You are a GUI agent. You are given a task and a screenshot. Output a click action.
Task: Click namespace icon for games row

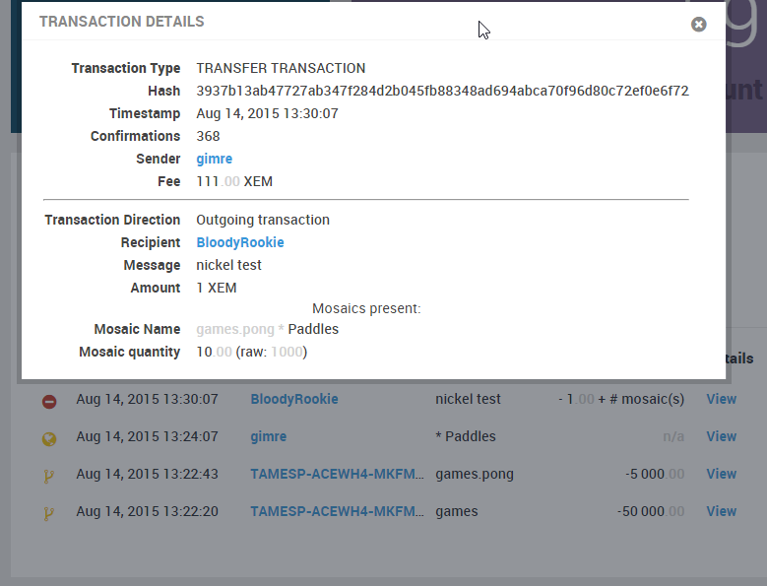48,513
